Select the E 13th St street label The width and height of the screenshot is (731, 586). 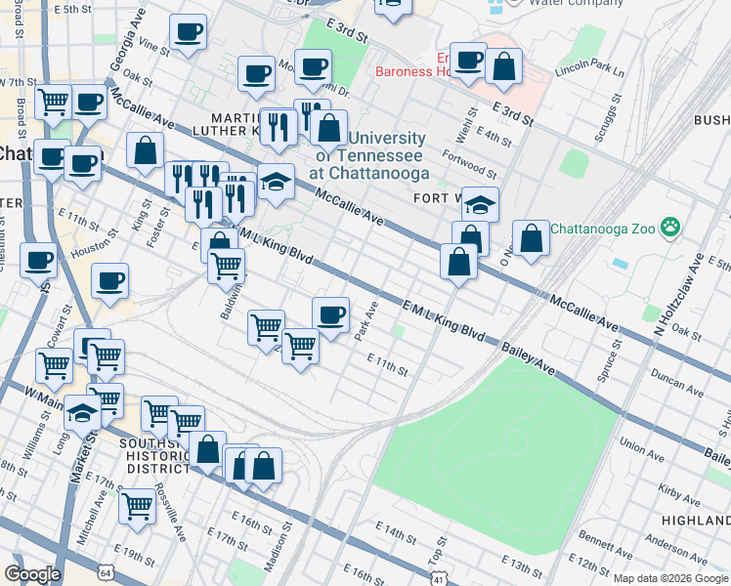pyautogui.click(x=522, y=566)
